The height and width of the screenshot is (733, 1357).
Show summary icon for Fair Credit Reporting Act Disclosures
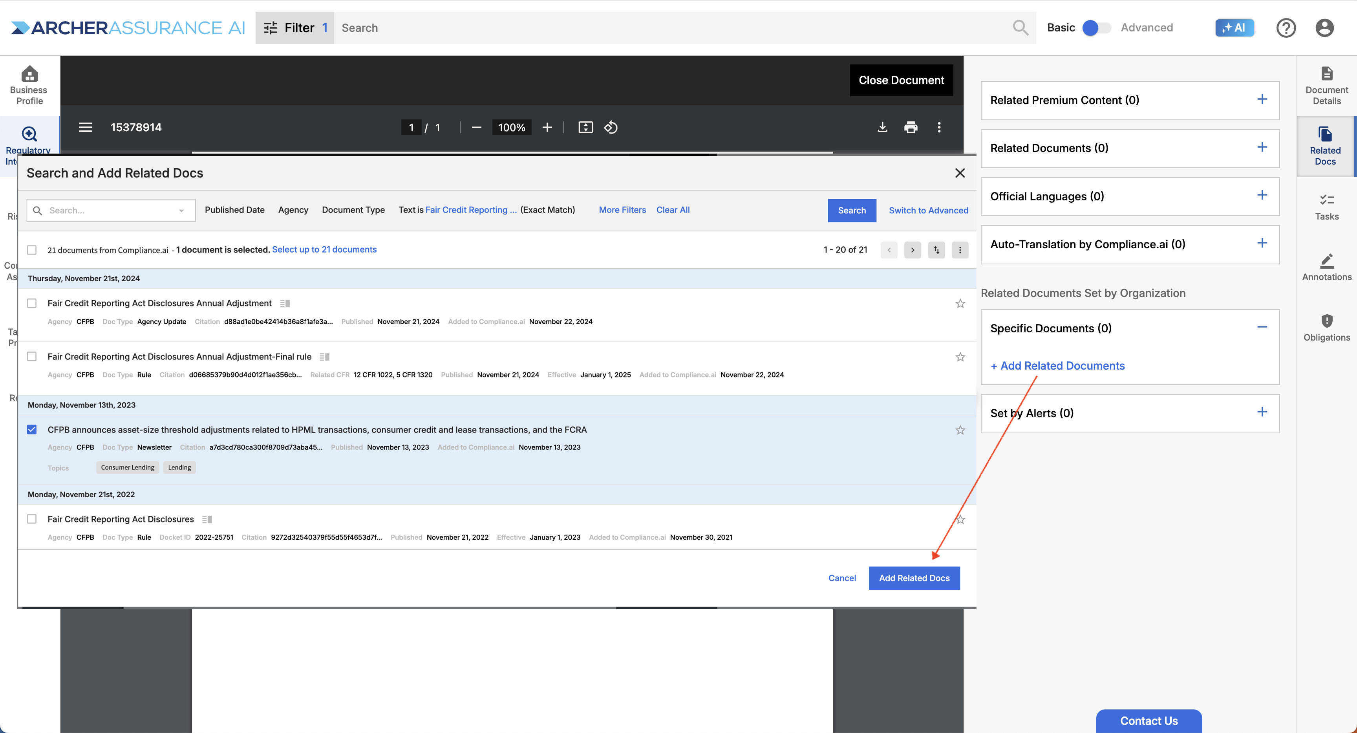(207, 519)
